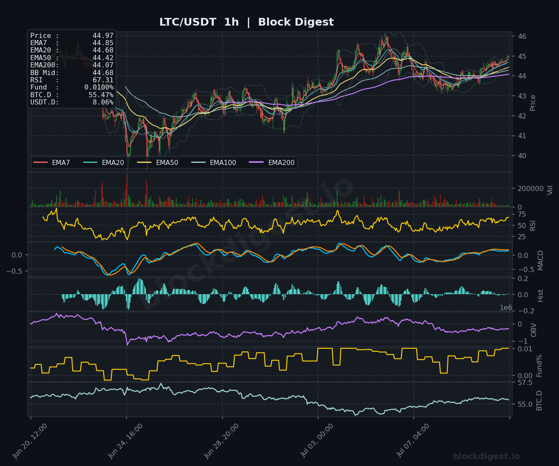Click the EMA7 legend entry
This screenshot has height=466, width=559.
tap(52, 162)
